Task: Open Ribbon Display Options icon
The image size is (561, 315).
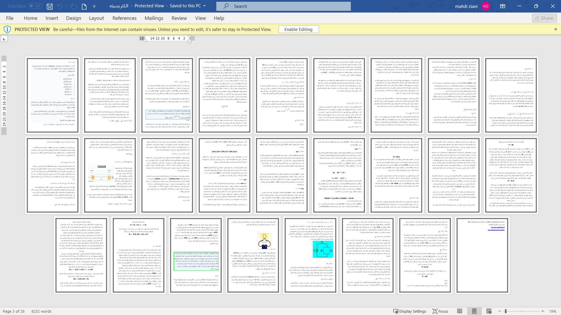Action: (503, 6)
